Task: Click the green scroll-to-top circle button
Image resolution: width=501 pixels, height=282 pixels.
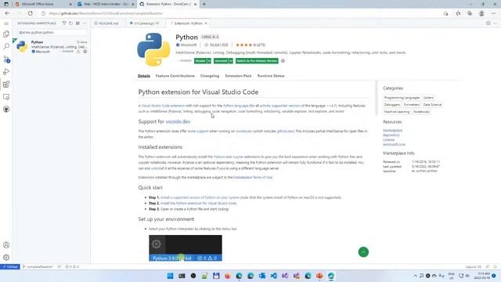Action: click(363, 252)
